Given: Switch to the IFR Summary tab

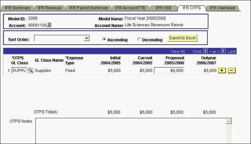Looking at the screenshot, I should tap(18, 8).
